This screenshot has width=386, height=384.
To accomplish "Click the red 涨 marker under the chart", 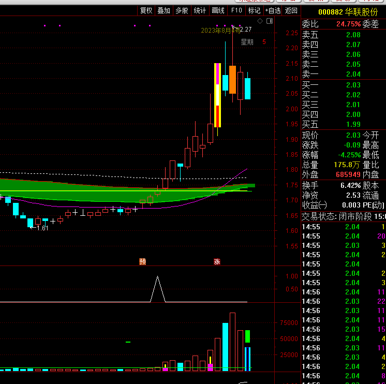I will (x=217, y=261).
